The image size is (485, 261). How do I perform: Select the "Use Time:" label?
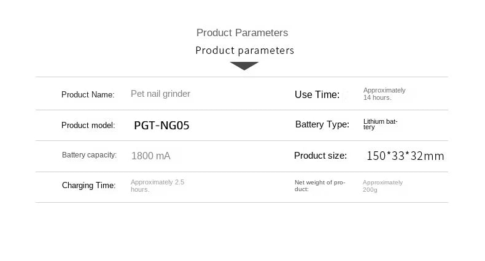click(317, 94)
